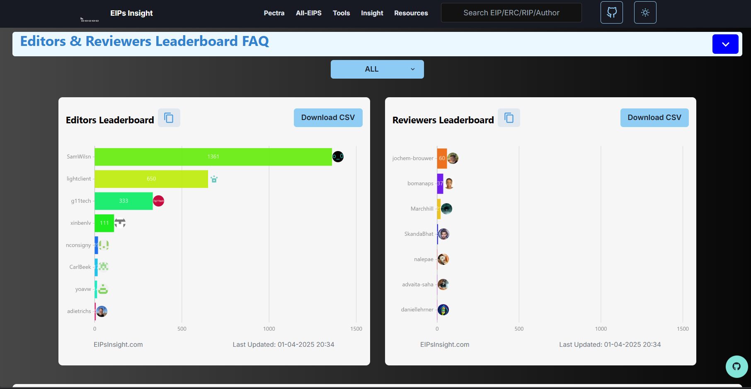The height and width of the screenshot is (389, 751).
Task: Open the ALL filter dropdown
Action: pos(377,69)
